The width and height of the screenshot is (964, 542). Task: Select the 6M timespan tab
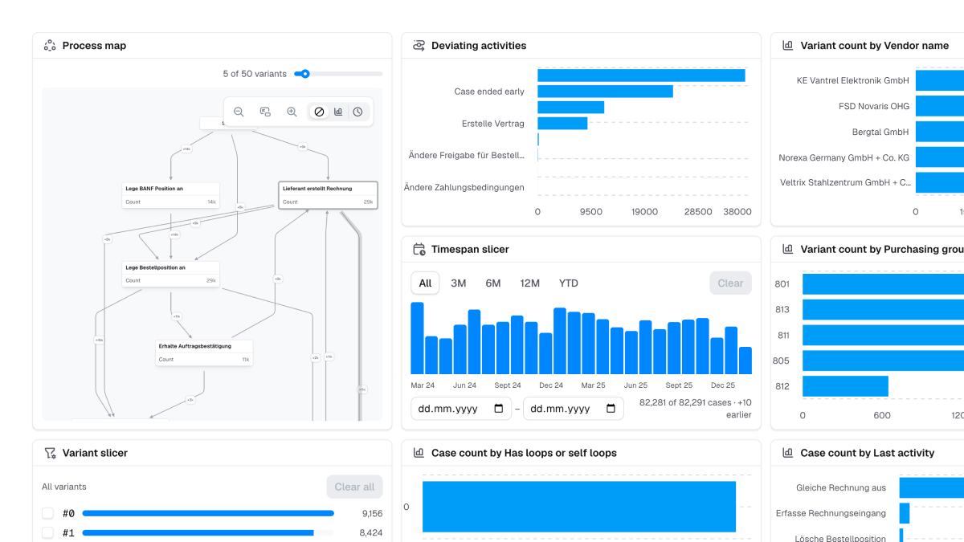pyautogui.click(x=493, y=283)
